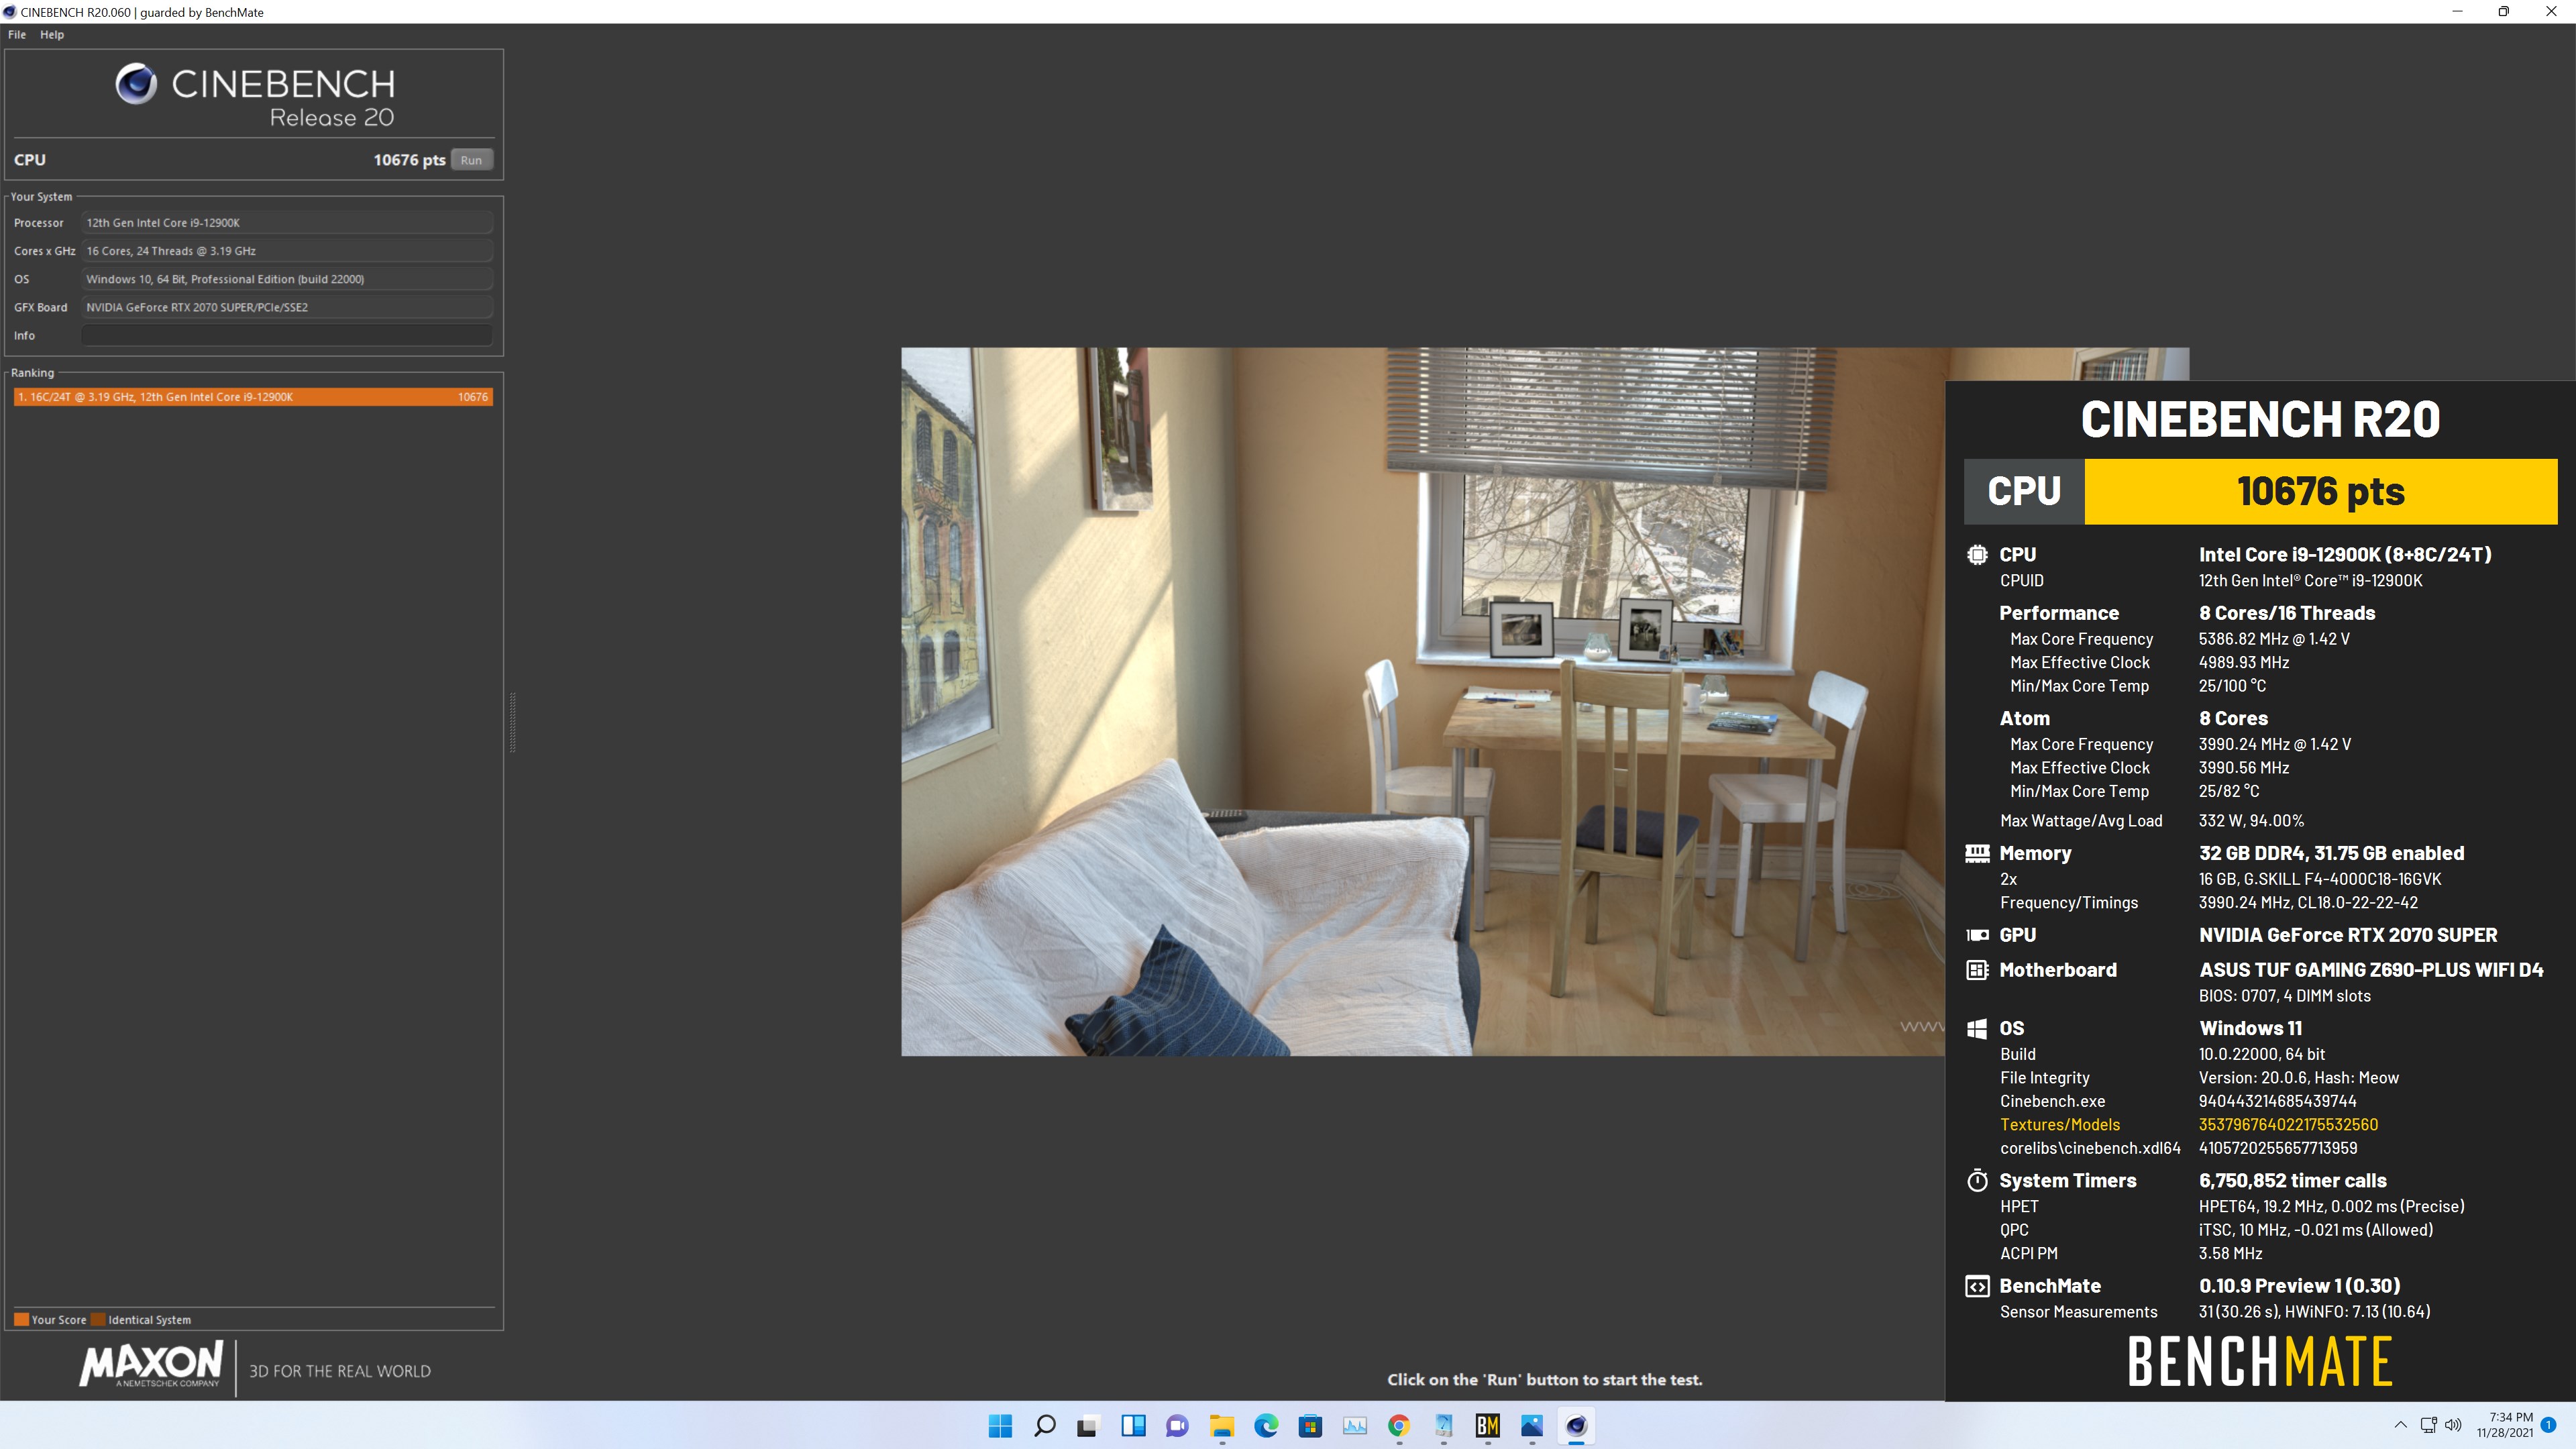Viewport: 2576px width, 1449px height.
Task: Click the Max Core Frequency 5386.82 MHz value
Action: [2274, 639]
